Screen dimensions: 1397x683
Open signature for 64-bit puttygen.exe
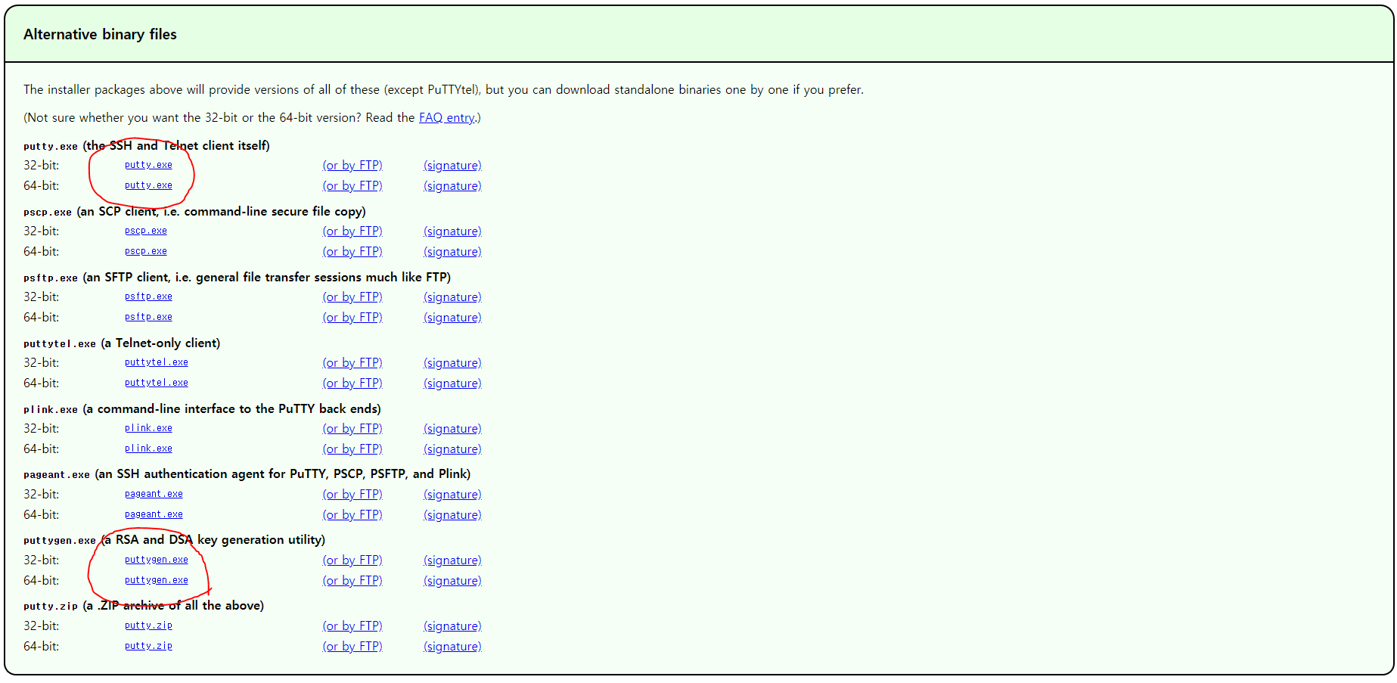(452, 581)
